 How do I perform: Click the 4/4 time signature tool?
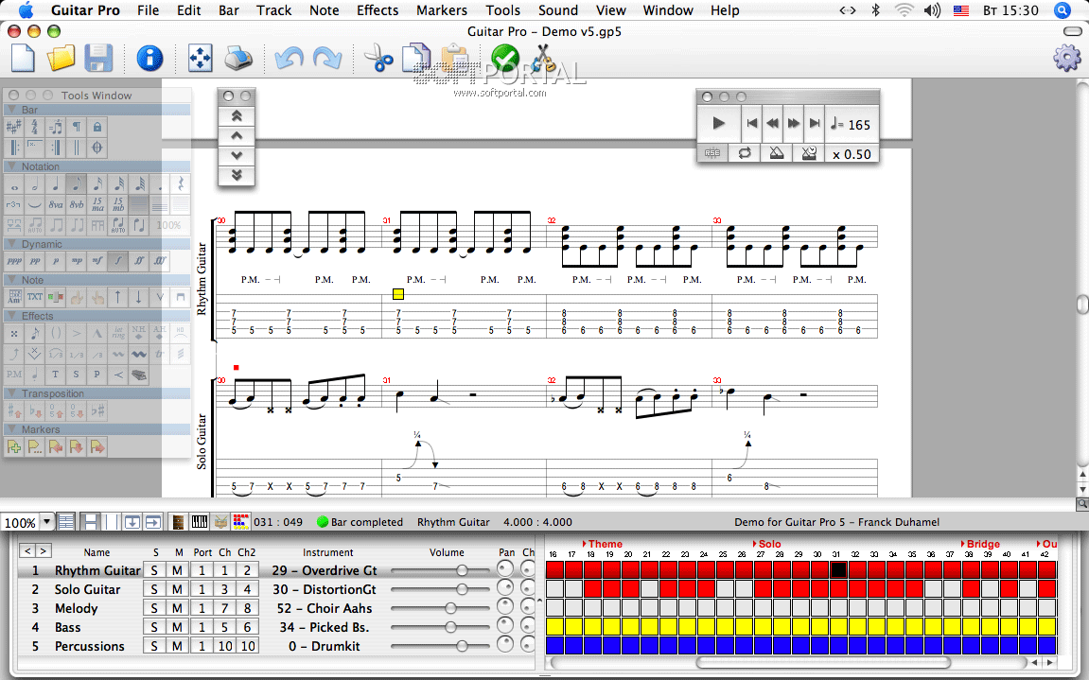coord(35,127)
